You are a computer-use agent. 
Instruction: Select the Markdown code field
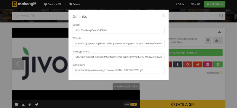click(x=118, y=70)
